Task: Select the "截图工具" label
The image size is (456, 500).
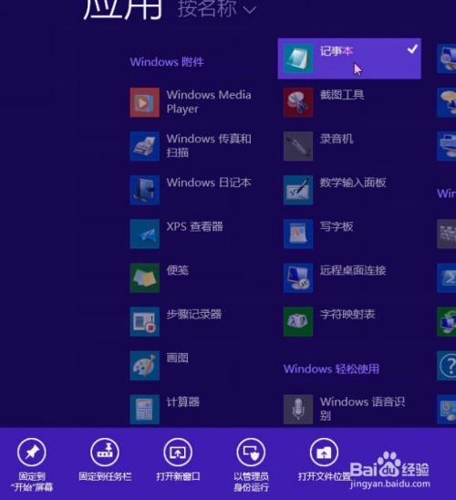Action: [342, 95]
